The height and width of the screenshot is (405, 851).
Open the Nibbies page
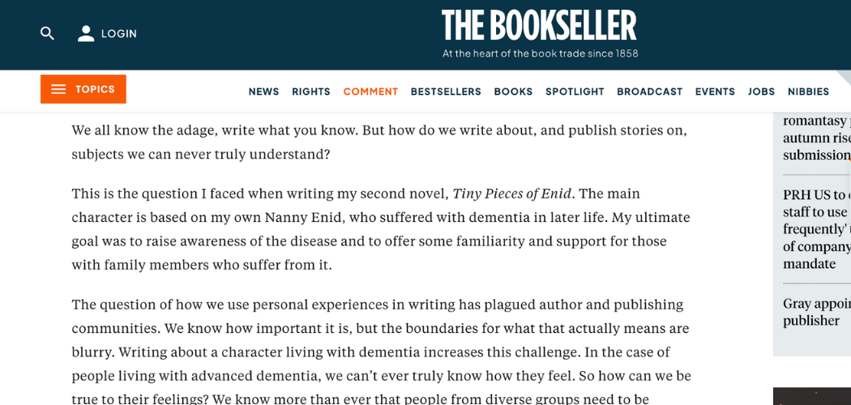click(808, 92)
